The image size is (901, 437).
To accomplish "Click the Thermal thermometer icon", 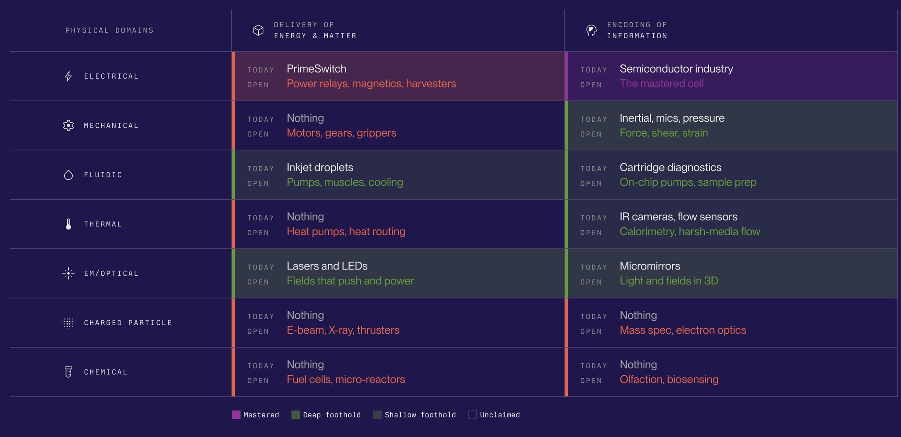I will coord(68,224).
